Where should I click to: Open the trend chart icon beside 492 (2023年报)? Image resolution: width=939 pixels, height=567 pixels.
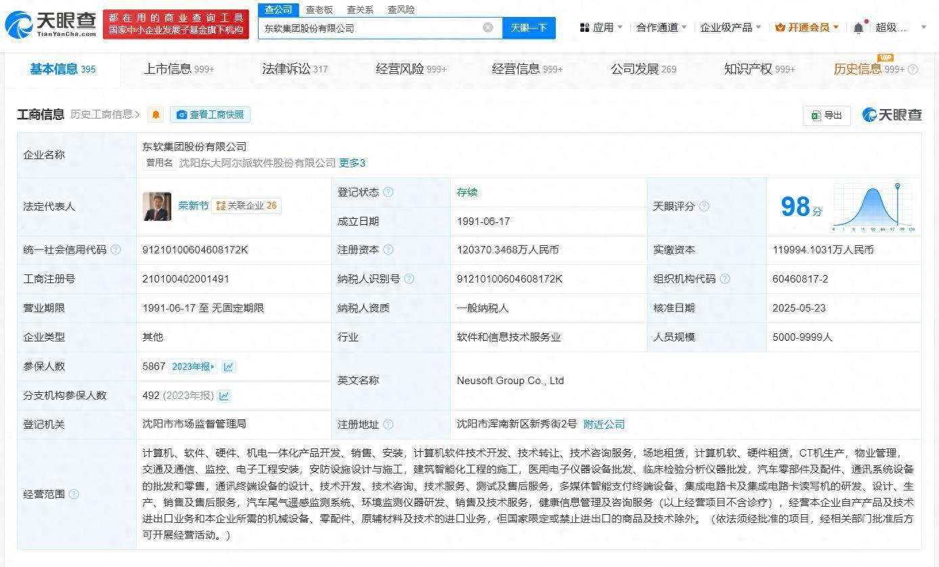pyautogui.click(x=224, y=396)
